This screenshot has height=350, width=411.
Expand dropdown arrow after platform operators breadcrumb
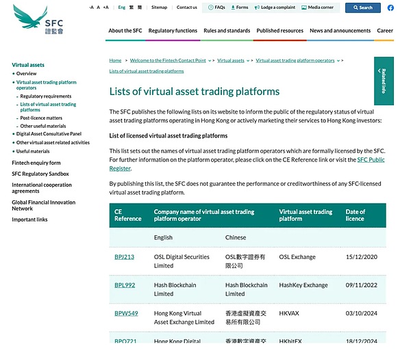tap(338, 61)
